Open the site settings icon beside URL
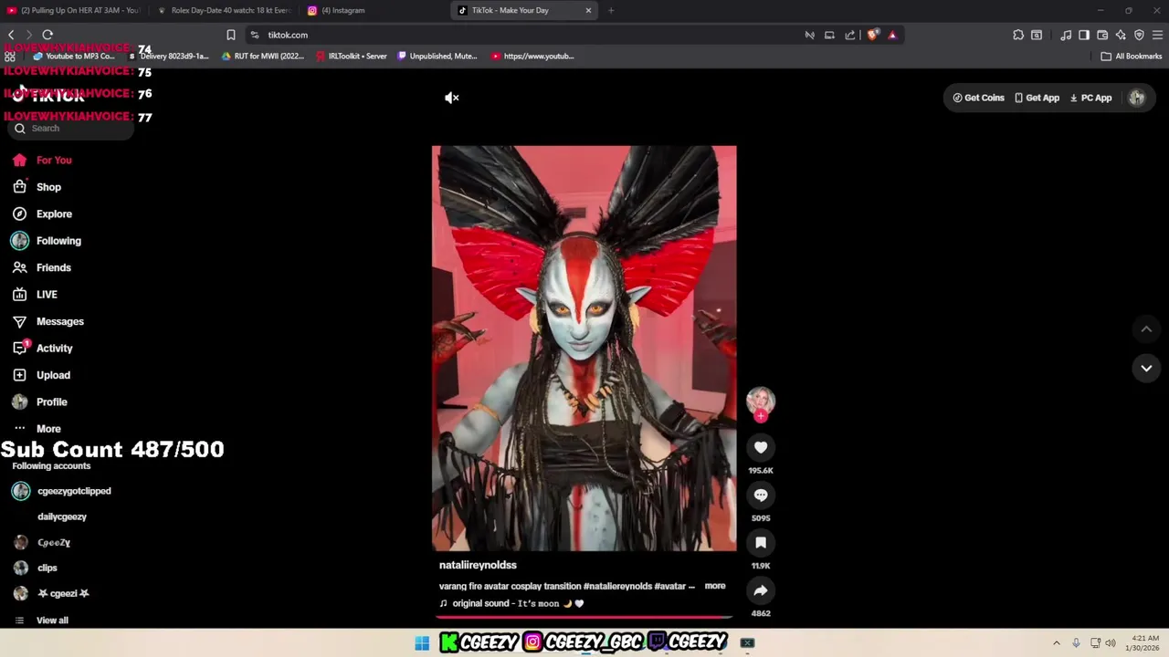 (255, 35)
